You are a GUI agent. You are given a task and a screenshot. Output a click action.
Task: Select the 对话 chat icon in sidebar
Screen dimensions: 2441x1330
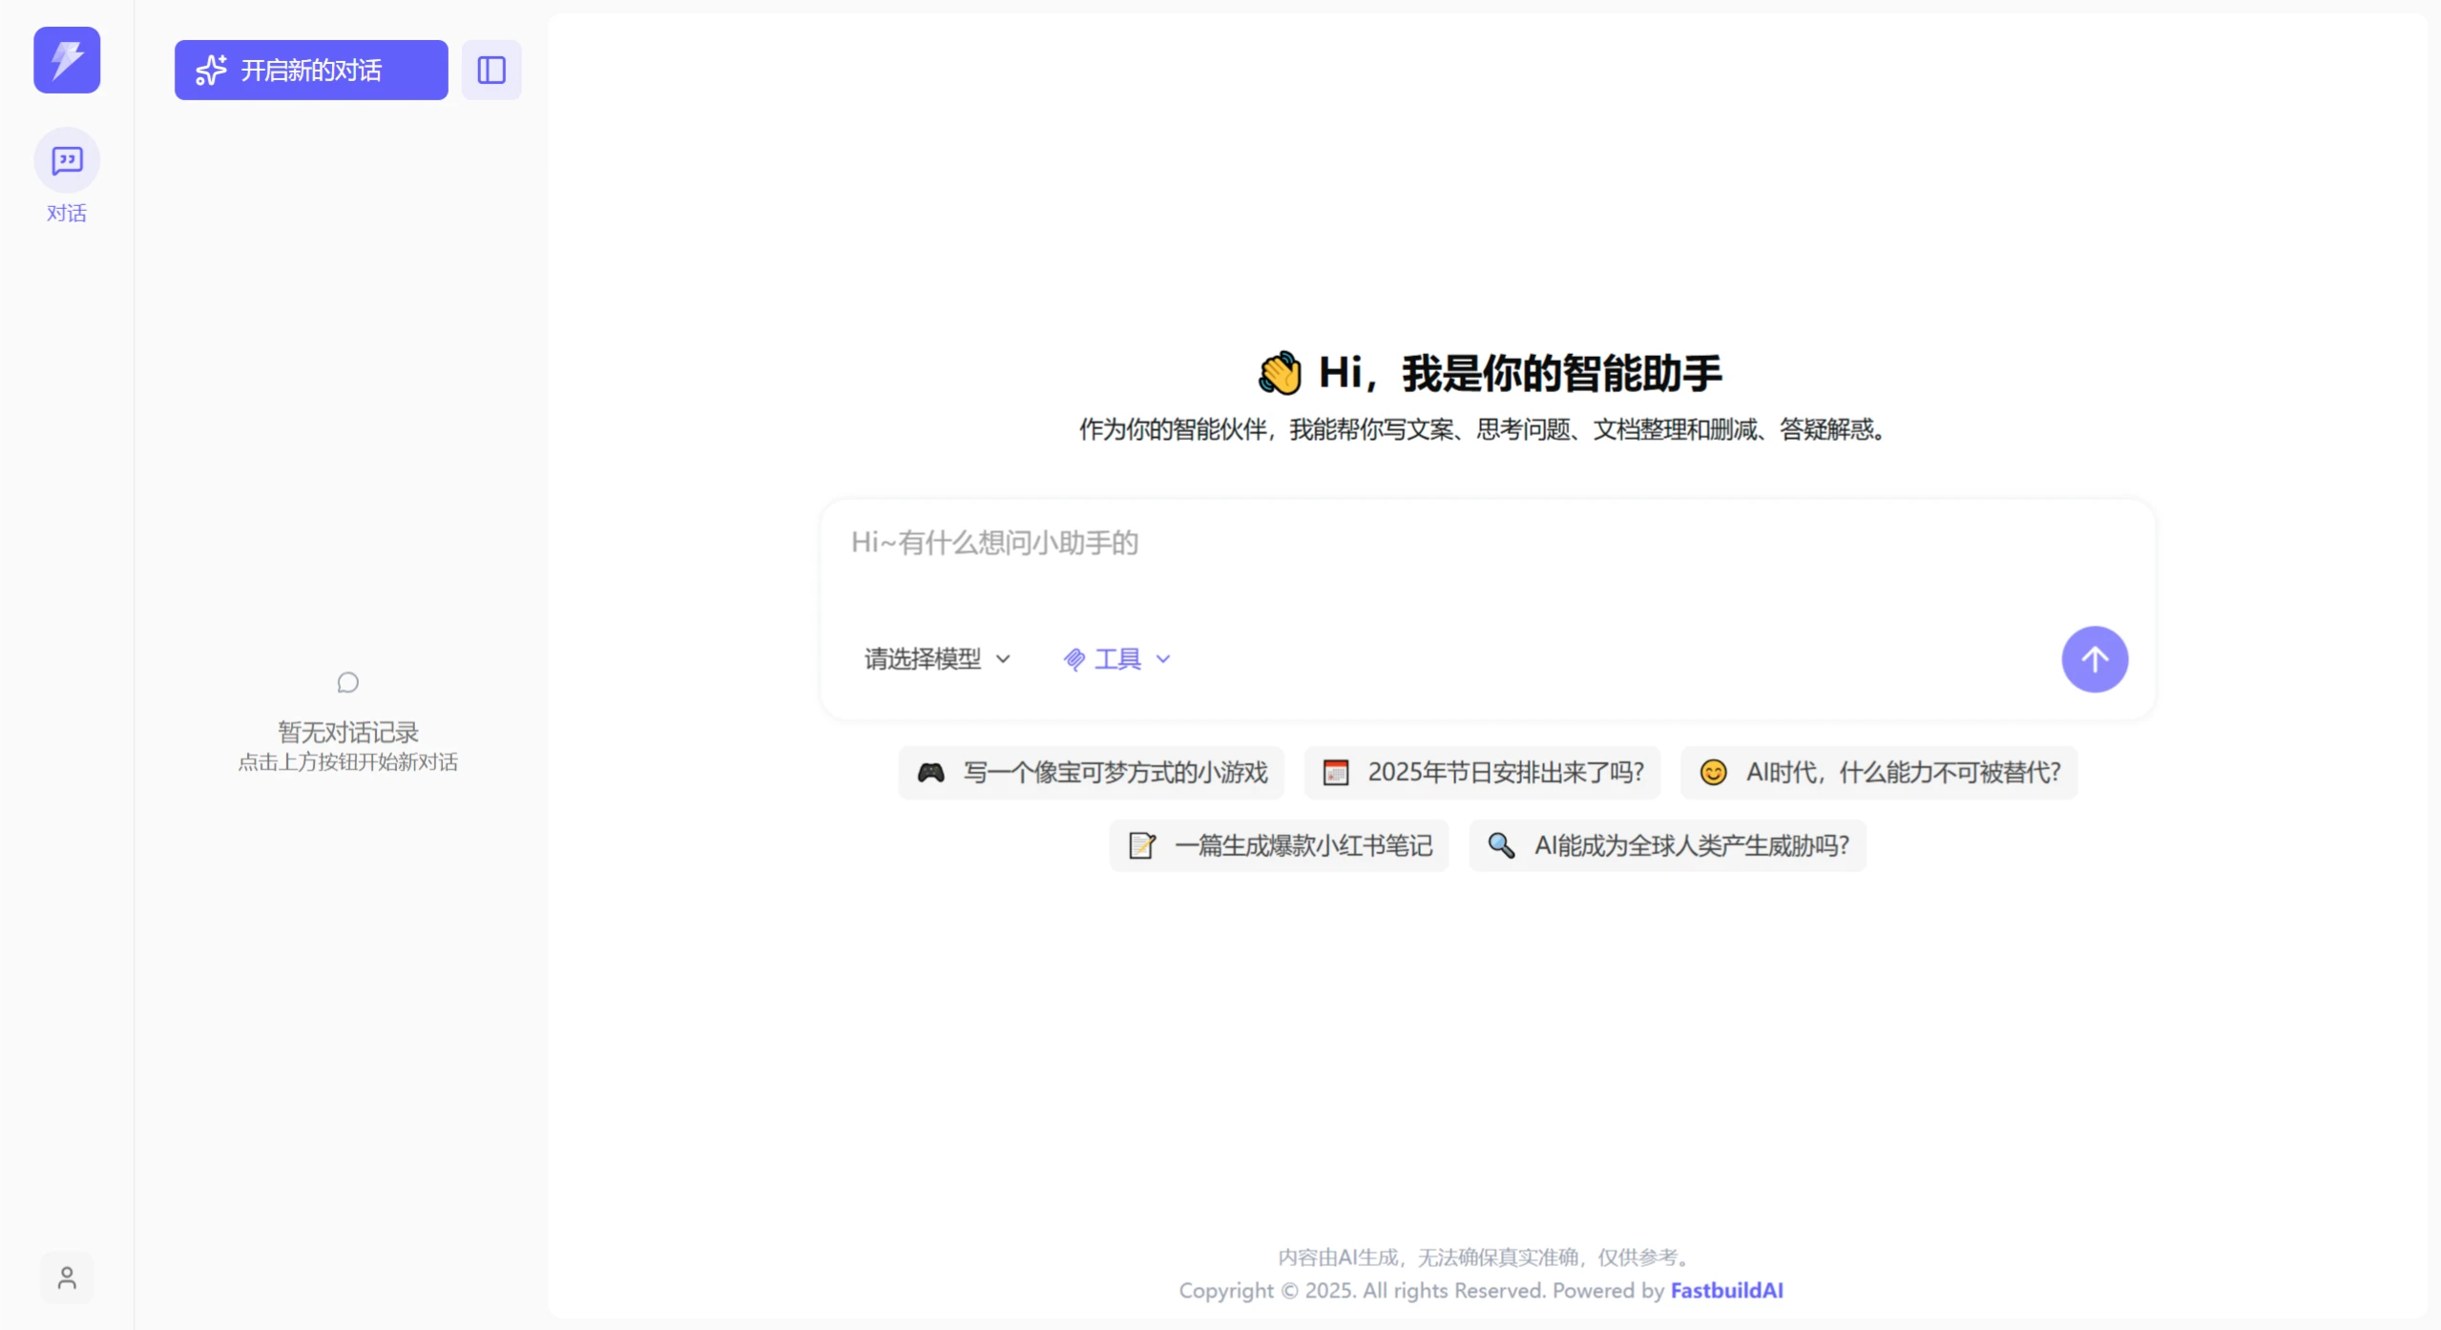66,160
